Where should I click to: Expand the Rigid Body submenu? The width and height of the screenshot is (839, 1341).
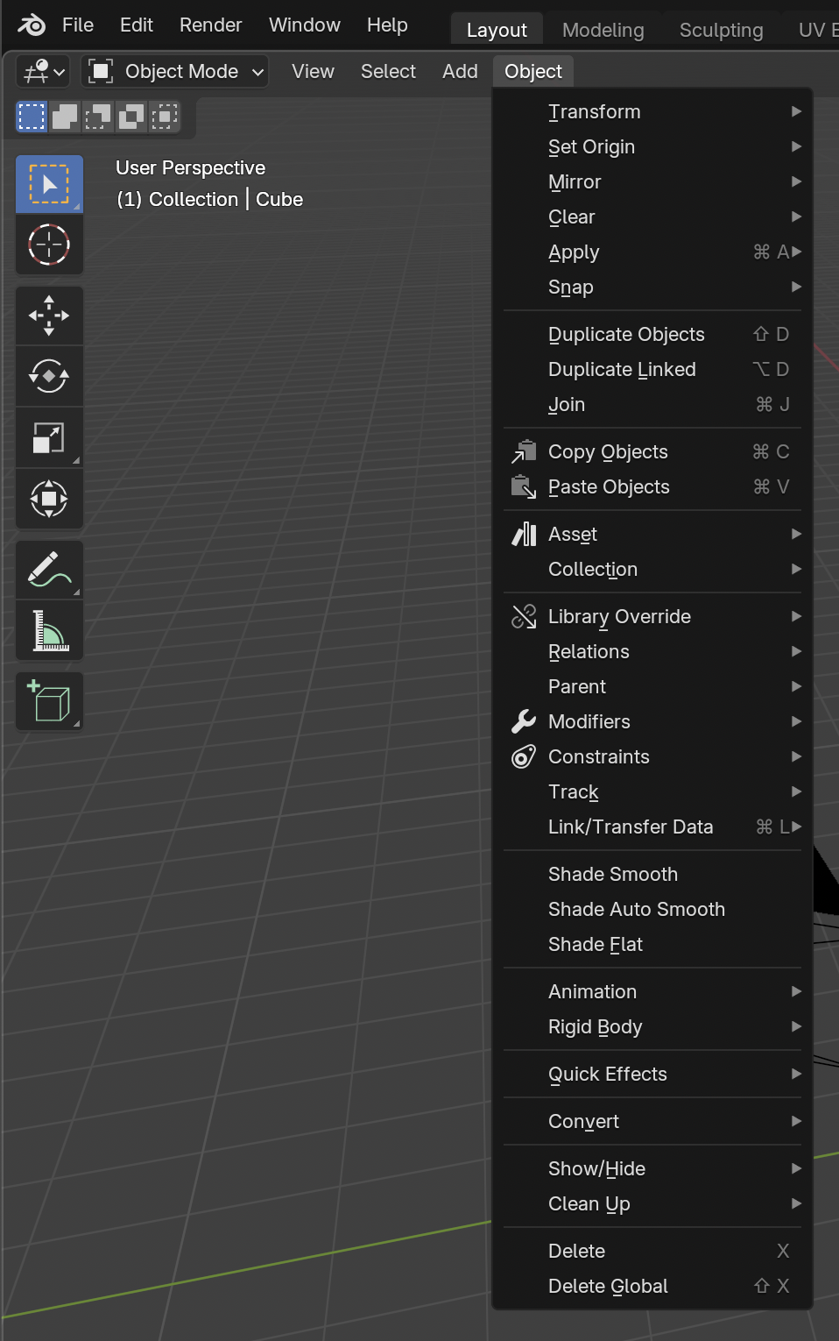pyautogui.click(x=652, y=1026)
